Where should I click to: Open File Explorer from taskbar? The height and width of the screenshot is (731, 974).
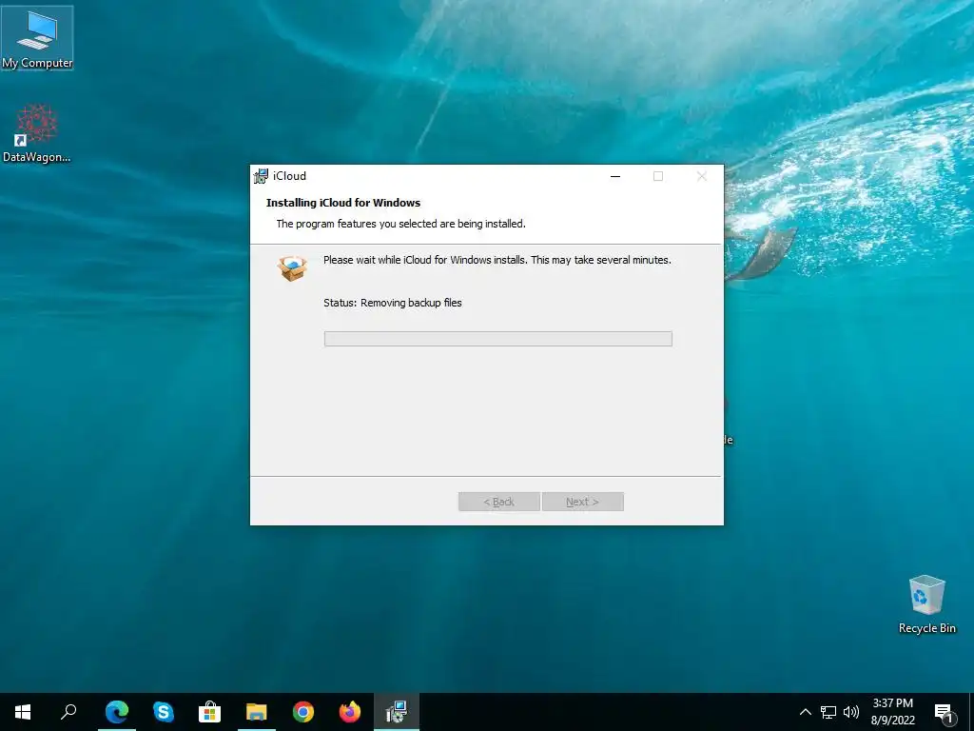coord(257,712)
